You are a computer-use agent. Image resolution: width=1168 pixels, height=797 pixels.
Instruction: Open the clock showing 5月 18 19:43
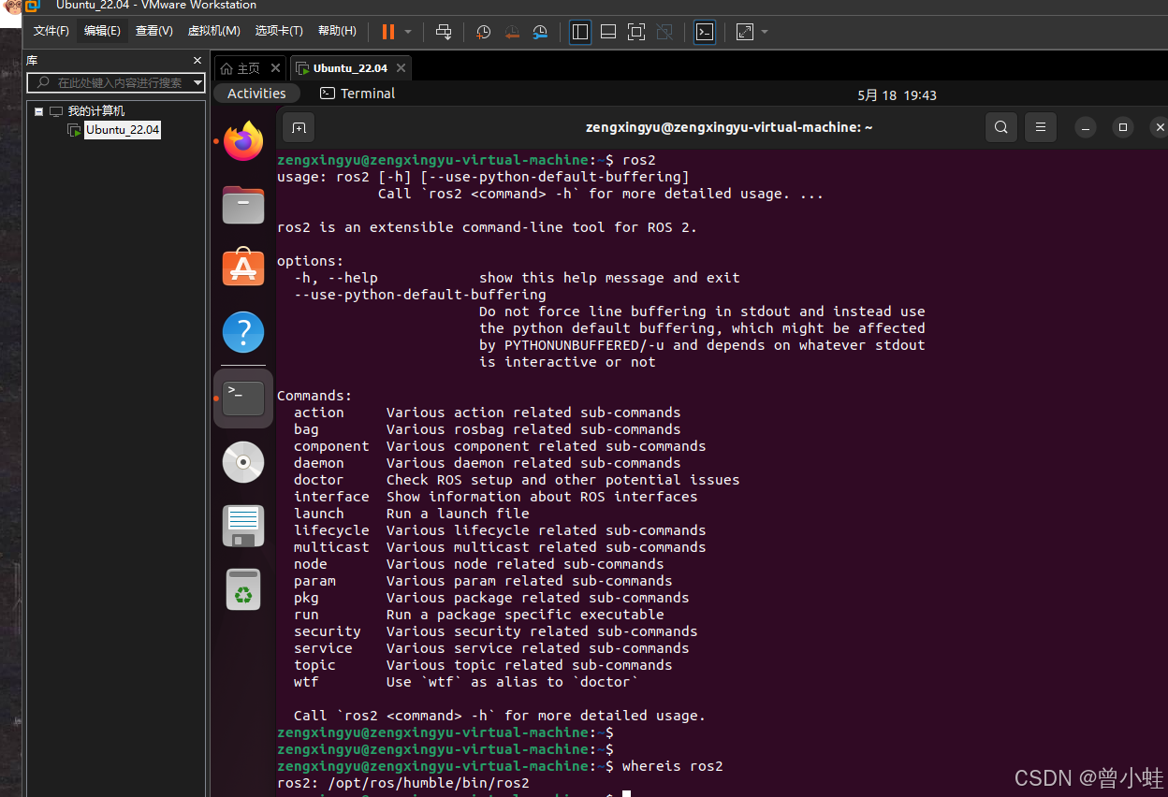pos(897,95)
